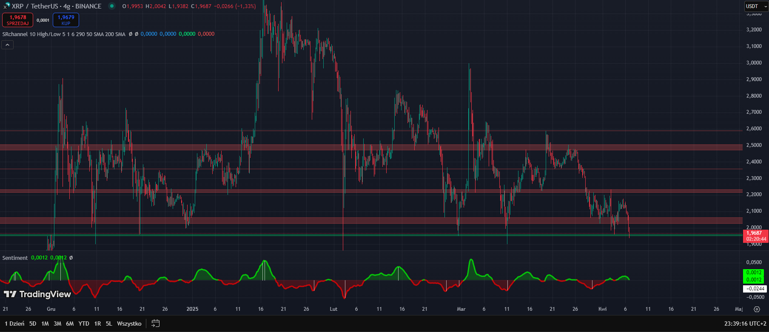Collapse the indicator legend with chevron button
The height and width of the screenshot is (332, 769).
[8, 45]
